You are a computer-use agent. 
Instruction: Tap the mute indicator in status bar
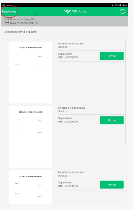click(x=112, y=5)
